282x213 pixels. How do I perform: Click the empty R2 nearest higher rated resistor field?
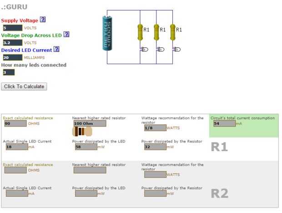(x=90, y=170)
